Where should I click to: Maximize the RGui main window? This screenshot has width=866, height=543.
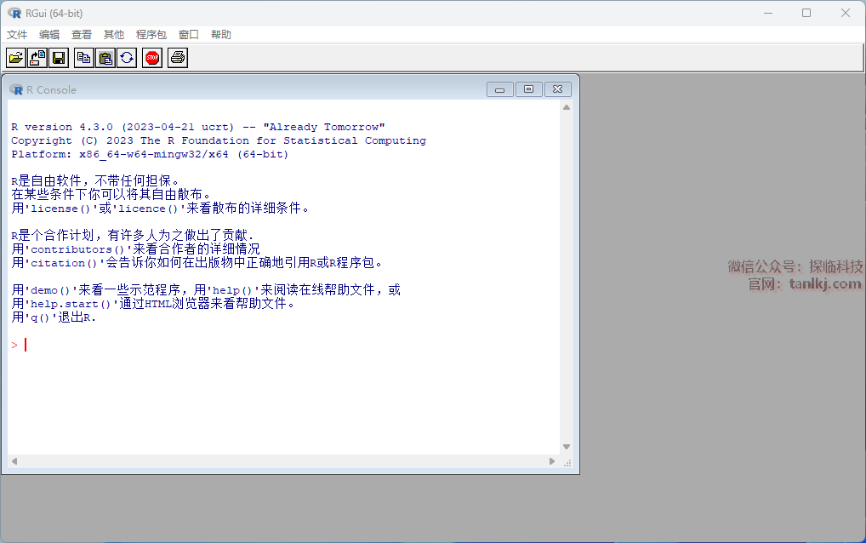806,13
